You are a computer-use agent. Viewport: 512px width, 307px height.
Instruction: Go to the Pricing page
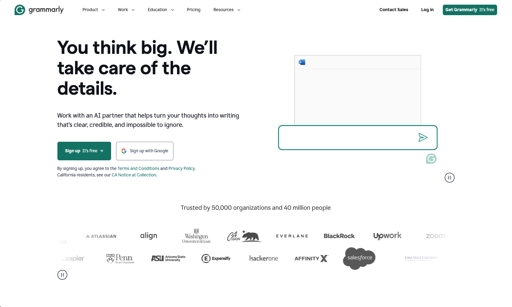194,10
